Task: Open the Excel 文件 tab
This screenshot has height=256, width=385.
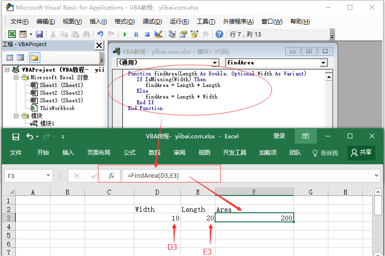Action: tap(16, 153)
